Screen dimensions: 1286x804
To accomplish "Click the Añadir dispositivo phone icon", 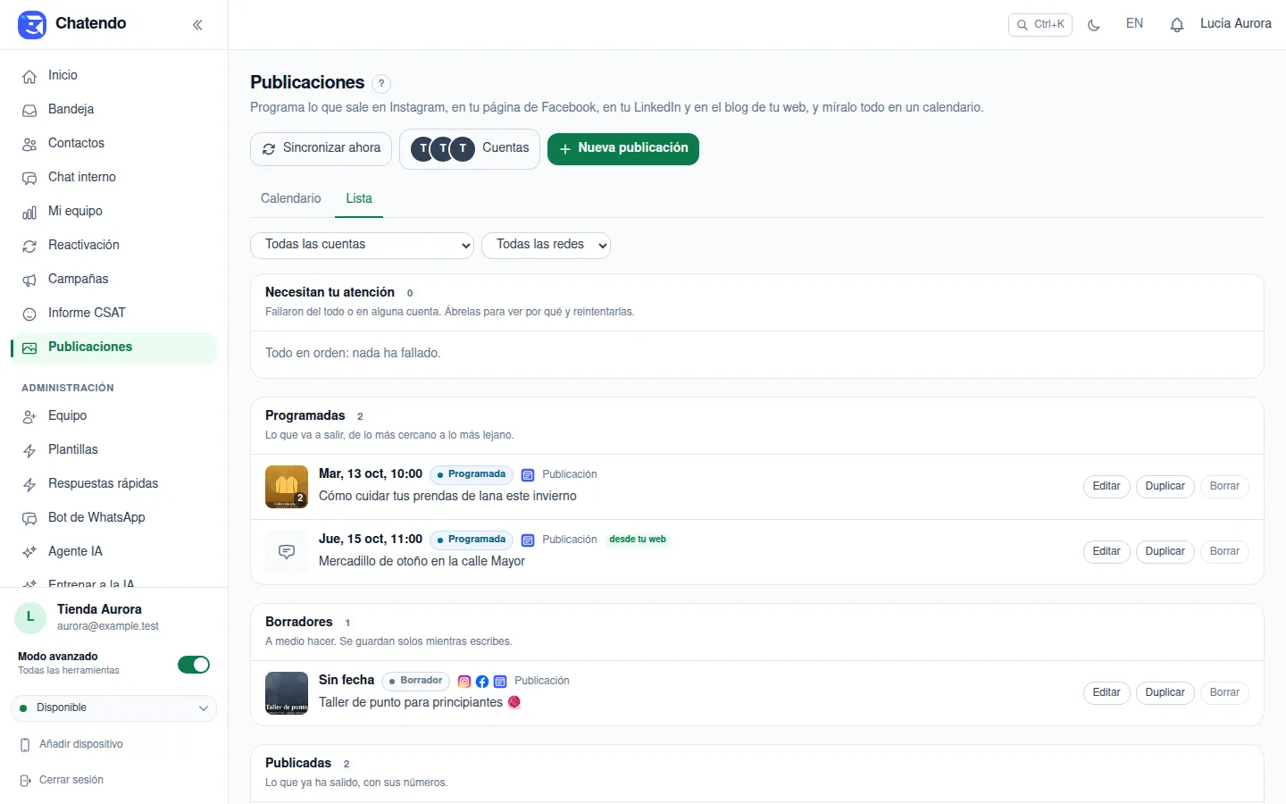I will [x=25, y=745].
